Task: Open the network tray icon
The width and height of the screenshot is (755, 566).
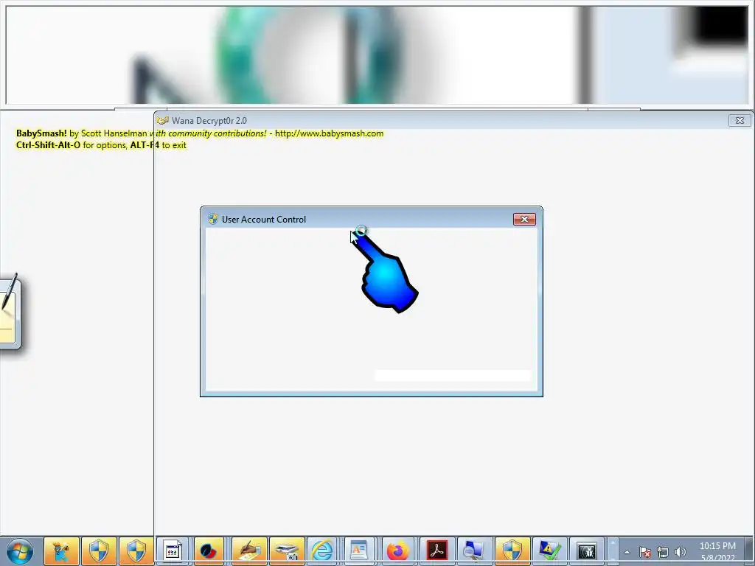Action: pyautogui.click(x=663, y=552)
